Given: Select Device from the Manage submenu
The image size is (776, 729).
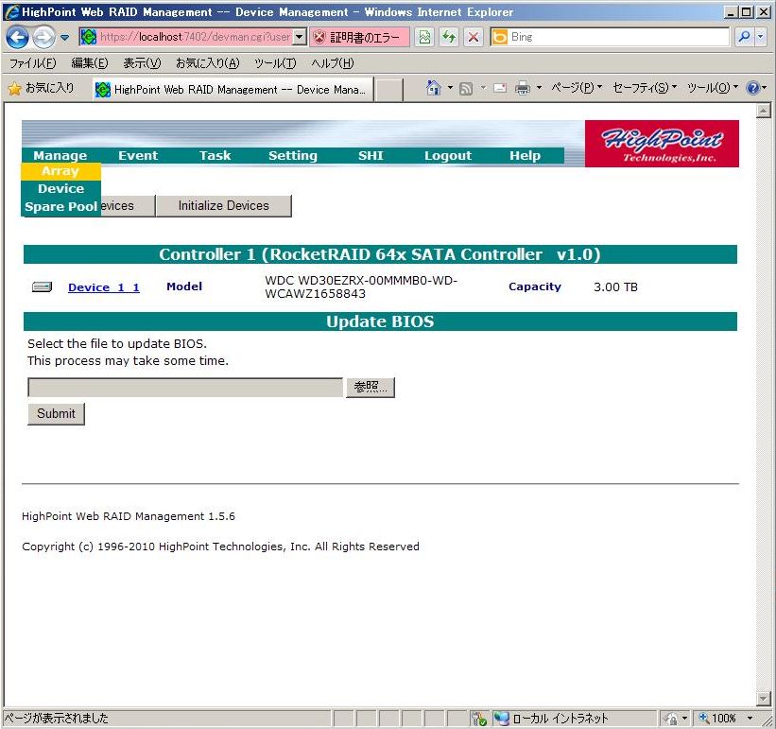Looking at the screenshot, I should 60,188.
